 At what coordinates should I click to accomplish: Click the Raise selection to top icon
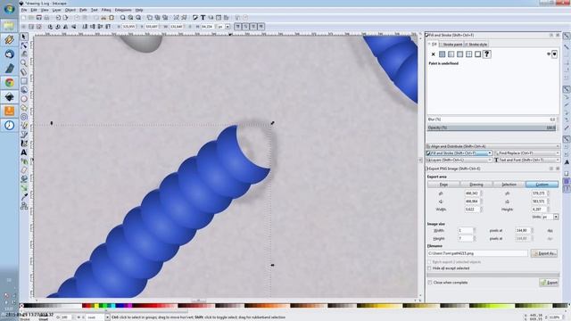pyautogui.click(x=108, y=27)
